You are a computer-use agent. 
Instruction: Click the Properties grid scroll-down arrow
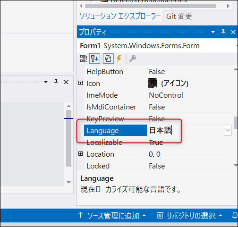[236, 165]
